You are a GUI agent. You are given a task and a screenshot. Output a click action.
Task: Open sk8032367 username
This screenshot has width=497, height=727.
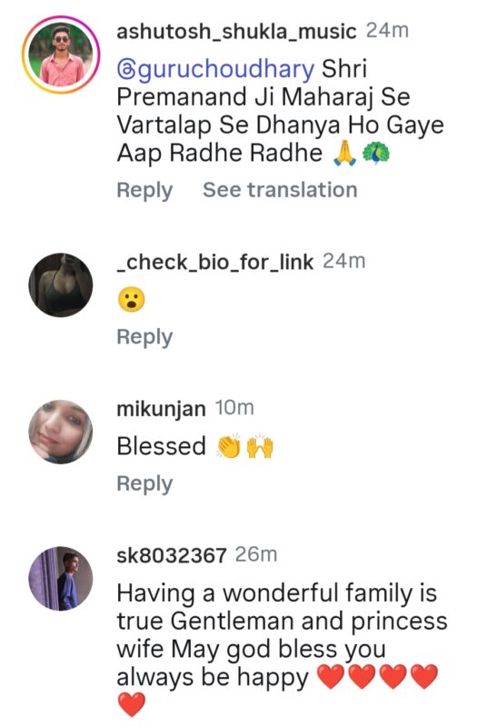coord(172,555)
